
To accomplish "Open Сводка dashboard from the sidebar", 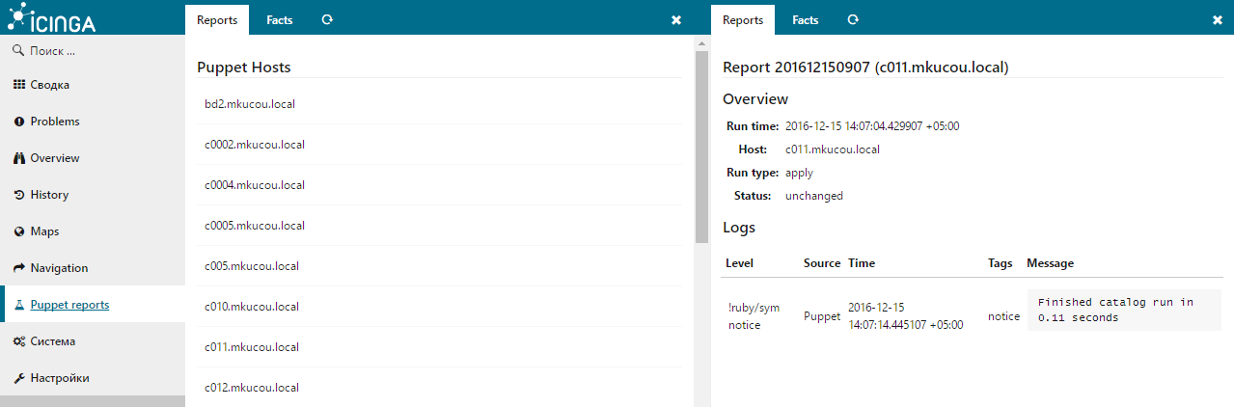I will coord(49,85).
